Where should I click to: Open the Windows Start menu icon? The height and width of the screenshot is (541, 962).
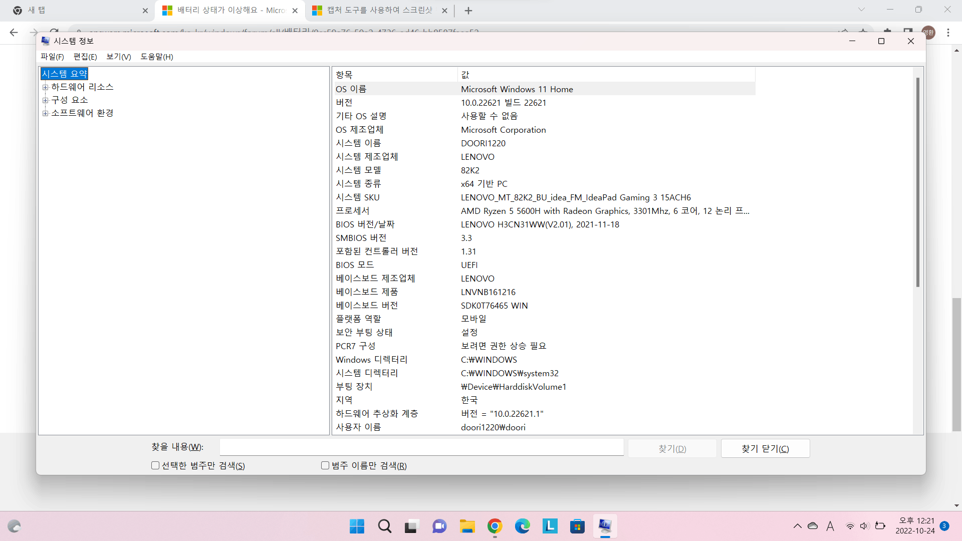pos(357,526)
